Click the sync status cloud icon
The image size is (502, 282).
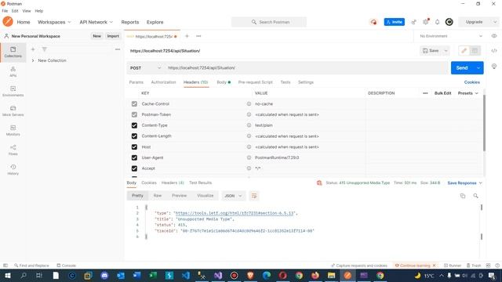coord(373,22)
